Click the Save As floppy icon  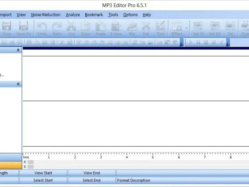pyautogui.click(x=24, y=28)
